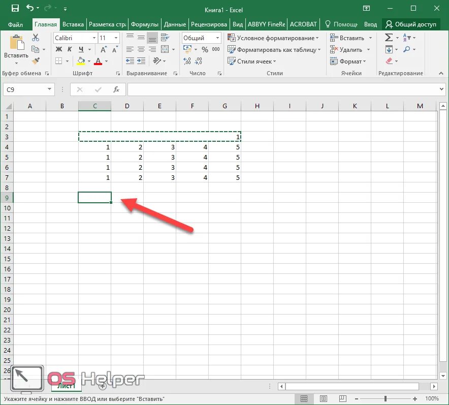Toggle Bold (Ж) formatting
Viewport: 449px width, 405px height.
pyautogui.click(x=59, y=49)
